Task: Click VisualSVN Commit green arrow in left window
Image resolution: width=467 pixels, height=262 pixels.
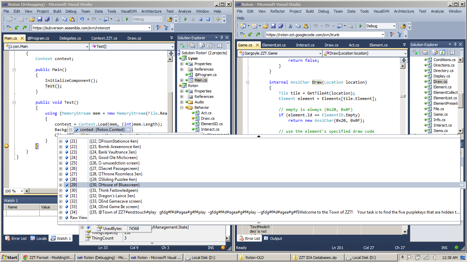Action: point(25,28)
